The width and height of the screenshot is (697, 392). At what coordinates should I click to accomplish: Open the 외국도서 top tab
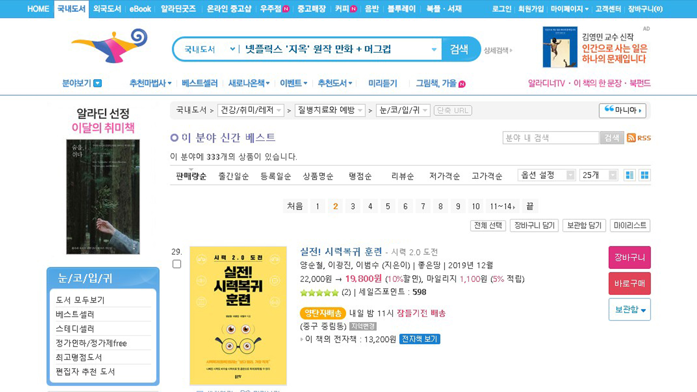click(x=107, y=9)
